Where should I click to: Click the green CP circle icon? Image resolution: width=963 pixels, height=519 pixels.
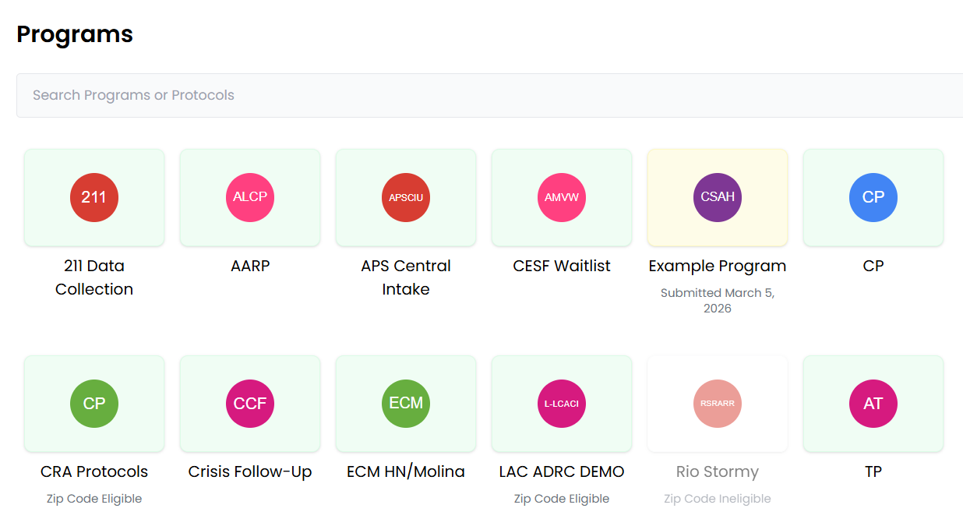[x=94, y=404]
